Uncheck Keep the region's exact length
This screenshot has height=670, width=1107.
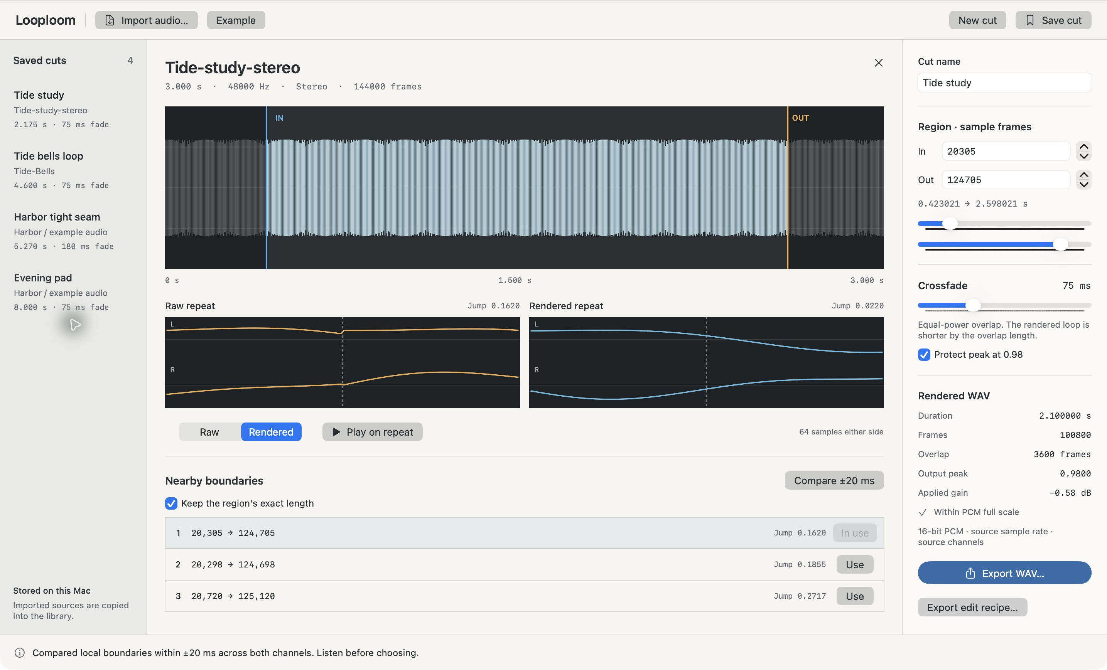171,503
